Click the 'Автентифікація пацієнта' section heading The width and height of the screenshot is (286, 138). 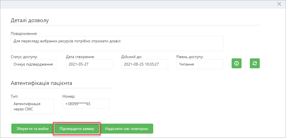point(41,83)
